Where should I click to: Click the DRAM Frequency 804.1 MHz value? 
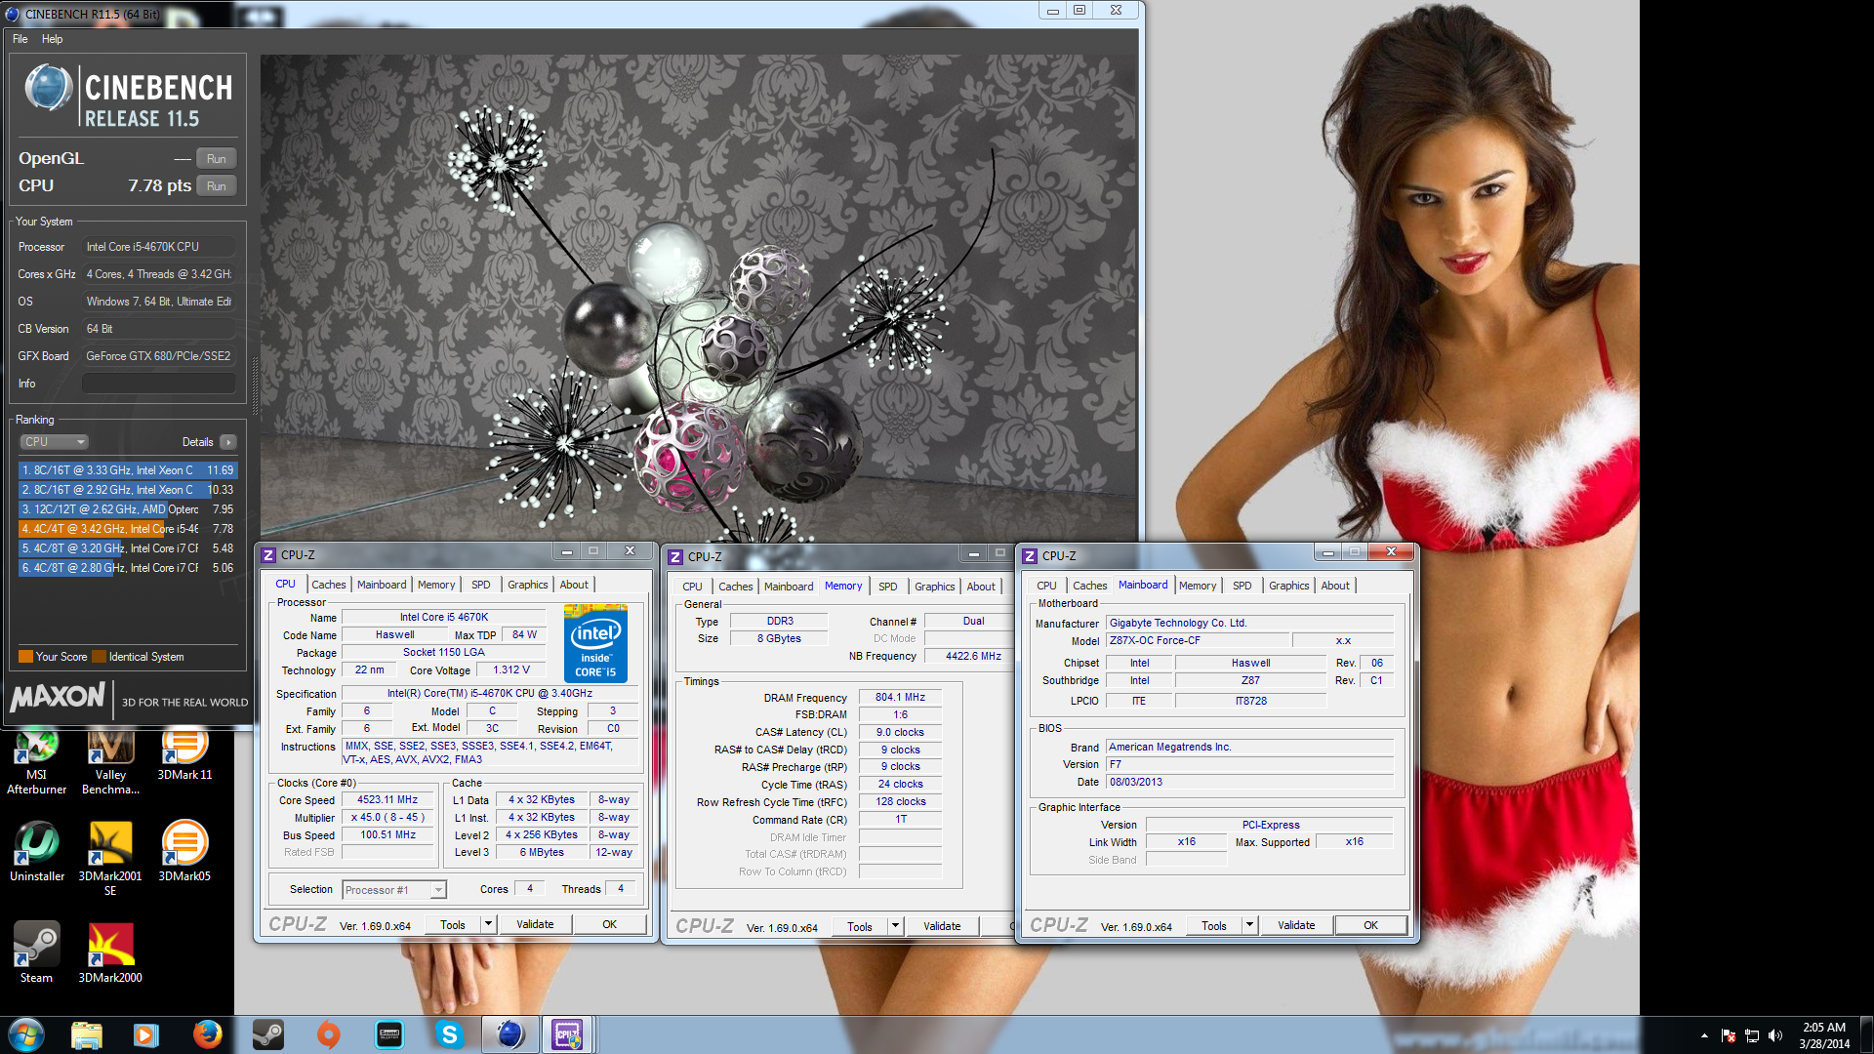tap(900, 697)
